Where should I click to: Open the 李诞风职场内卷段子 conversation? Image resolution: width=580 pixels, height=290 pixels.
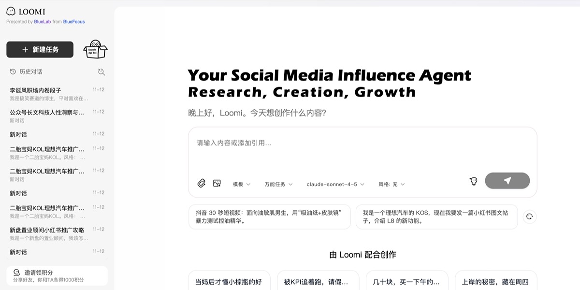pyautogui.click(x=48, y=94)
